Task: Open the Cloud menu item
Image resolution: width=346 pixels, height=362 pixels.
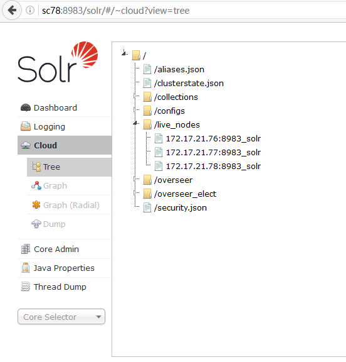Action: (x=65, y=145)
